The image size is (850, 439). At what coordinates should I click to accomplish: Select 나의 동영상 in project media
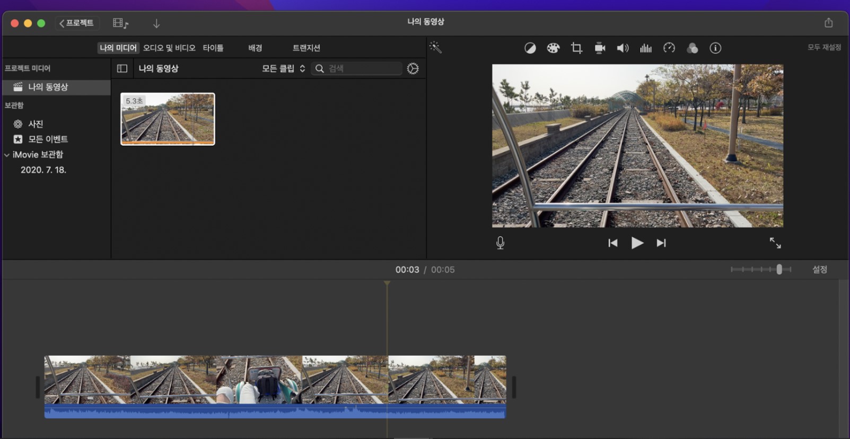tap(56, 87)
